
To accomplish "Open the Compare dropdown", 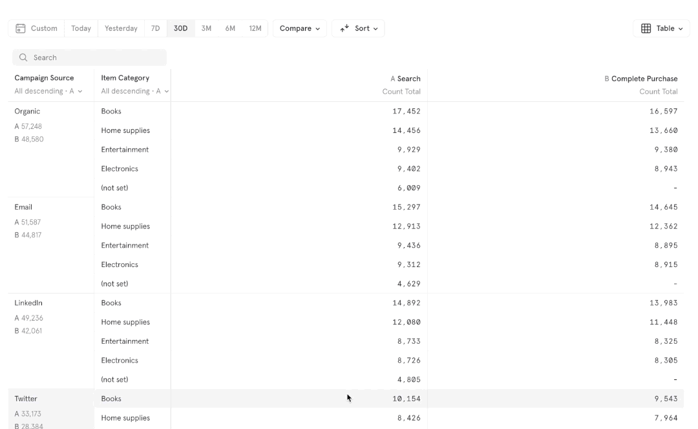I will coord(300,28).
